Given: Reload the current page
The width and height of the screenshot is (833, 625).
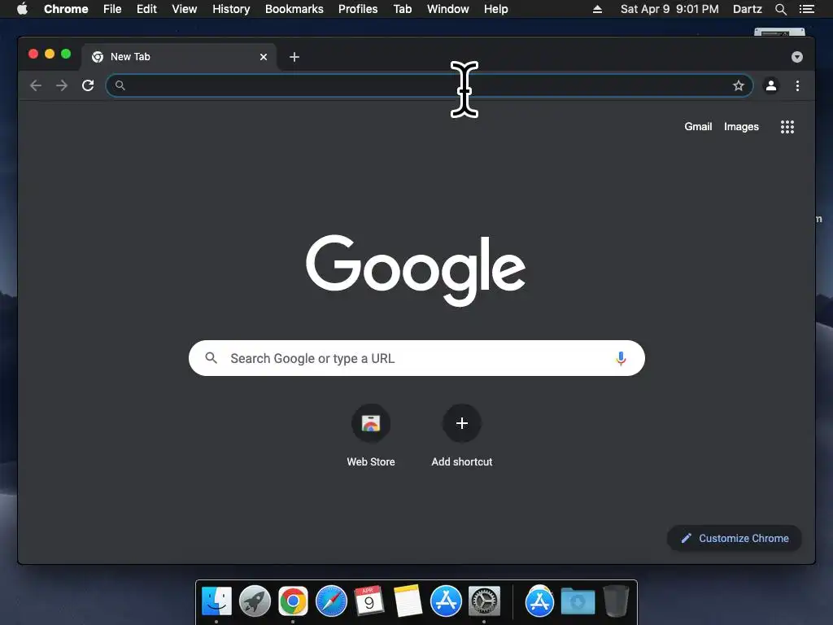Looking at the screenshot, I should [88, 85].
